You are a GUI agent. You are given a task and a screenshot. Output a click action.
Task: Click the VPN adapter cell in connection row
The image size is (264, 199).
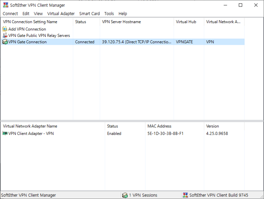210,42
